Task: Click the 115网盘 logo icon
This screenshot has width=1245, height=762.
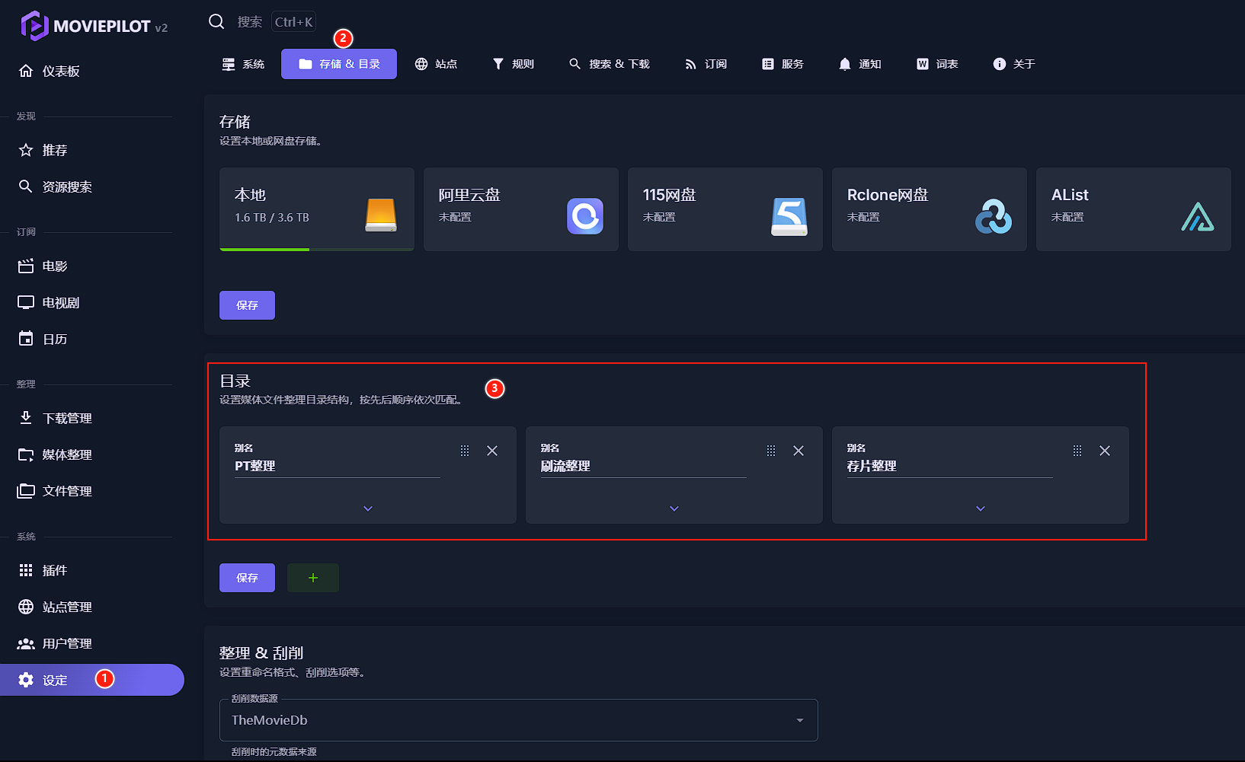Action: tap(789, 217)
